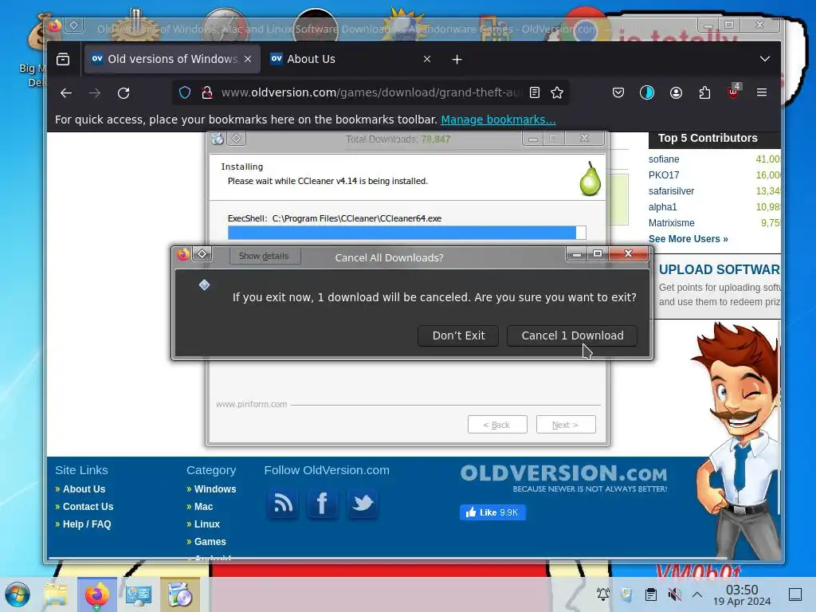Open the About Us footer link
Screen dimensions: 816x612
[x=84, y=489]
